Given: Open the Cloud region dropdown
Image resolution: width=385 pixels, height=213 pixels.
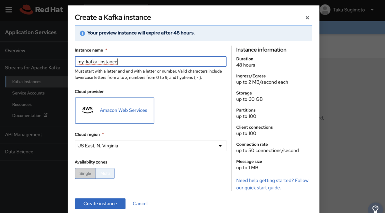Looking at the screenshot, I should point(150,146).
